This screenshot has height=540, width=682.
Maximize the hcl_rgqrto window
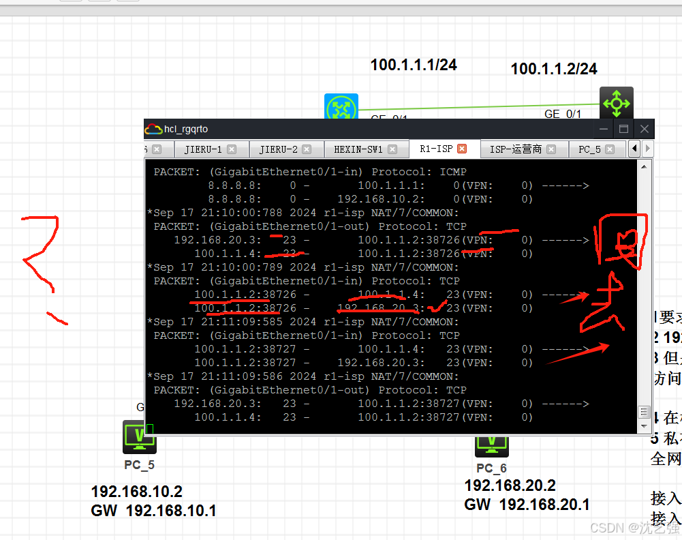(x=623, y=129)
